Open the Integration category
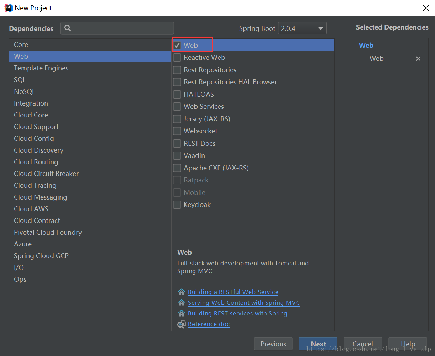Image resolution: width=435 pixels, height=356 pixels. click(x=90, y=103)
